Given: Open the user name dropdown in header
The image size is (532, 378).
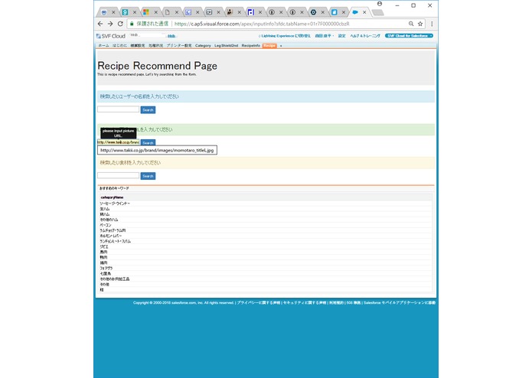Looking at the screenshot, I should coord(325,36).
